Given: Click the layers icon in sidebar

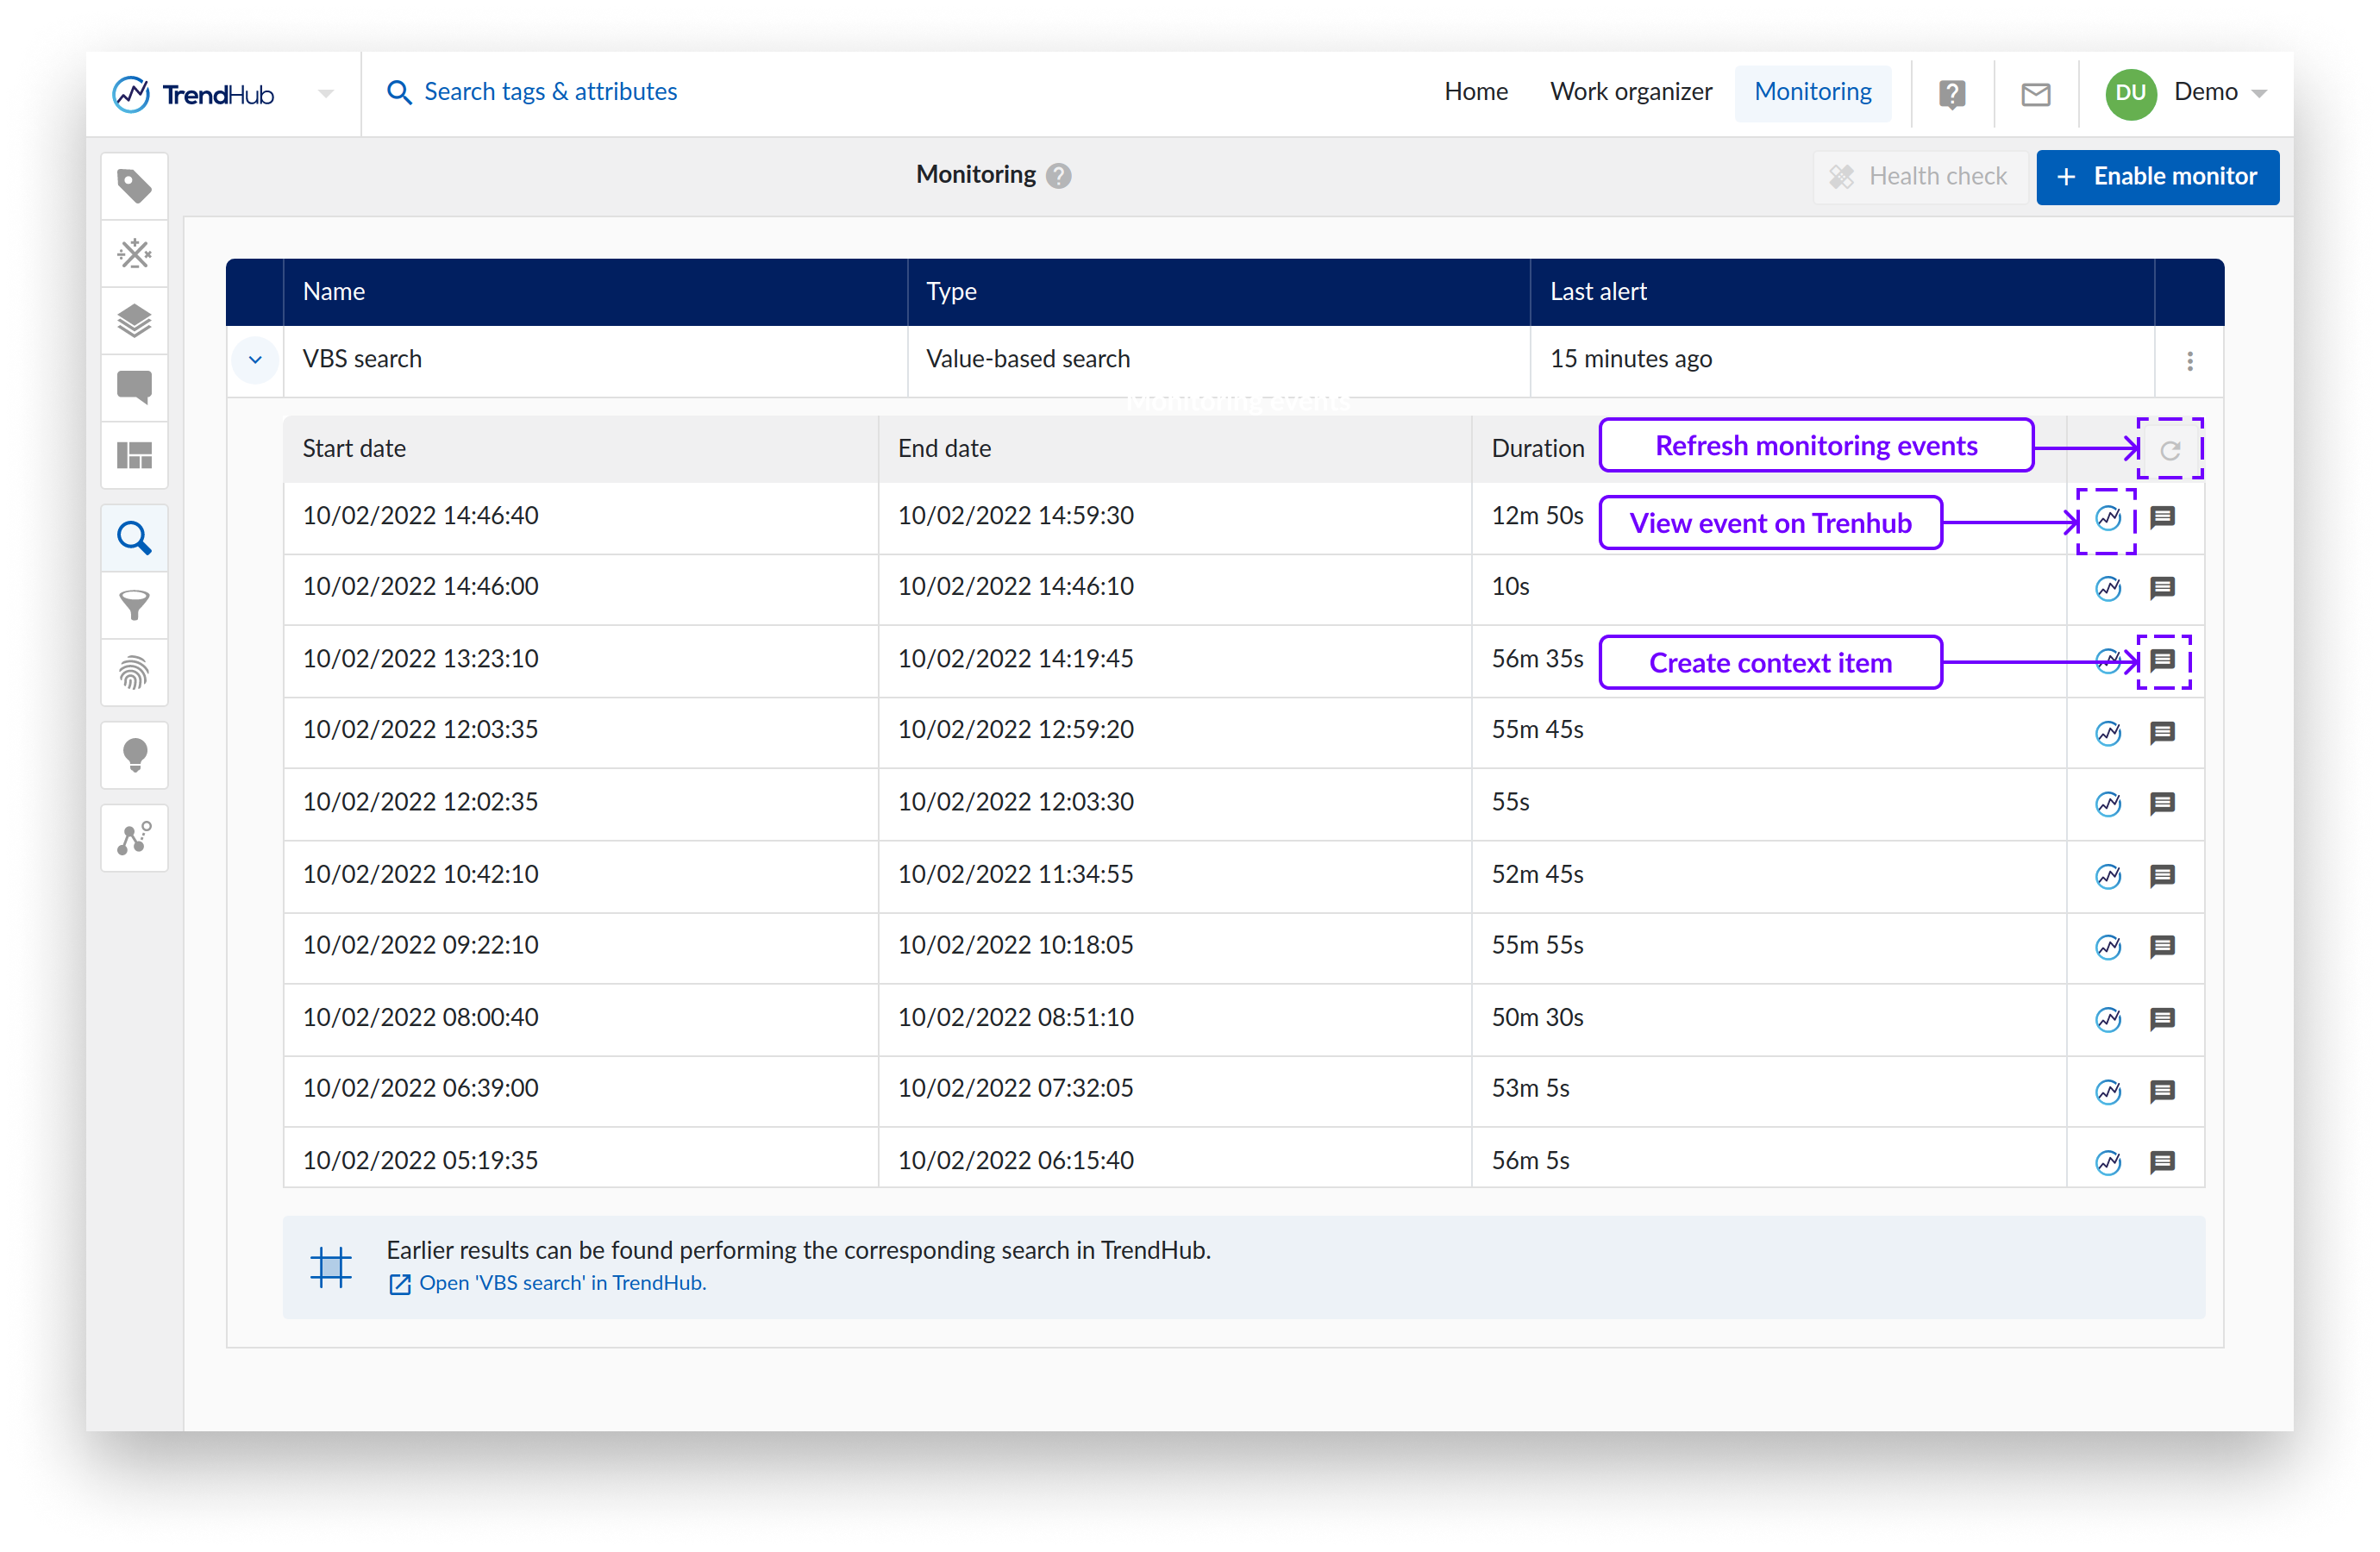Looking at the screenshot, I should 134,321.
